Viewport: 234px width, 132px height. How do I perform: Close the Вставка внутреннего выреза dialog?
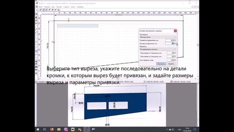[x=175, y=31]
